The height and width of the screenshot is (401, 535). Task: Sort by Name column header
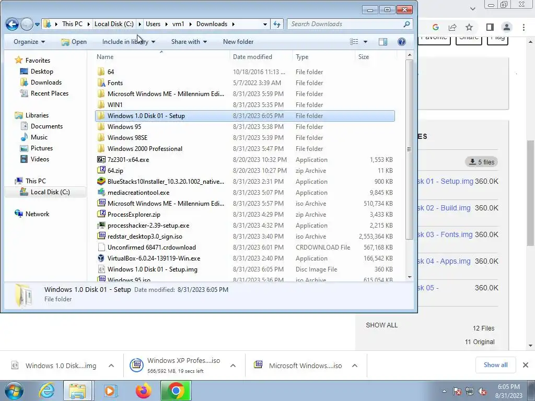[161, 57]
